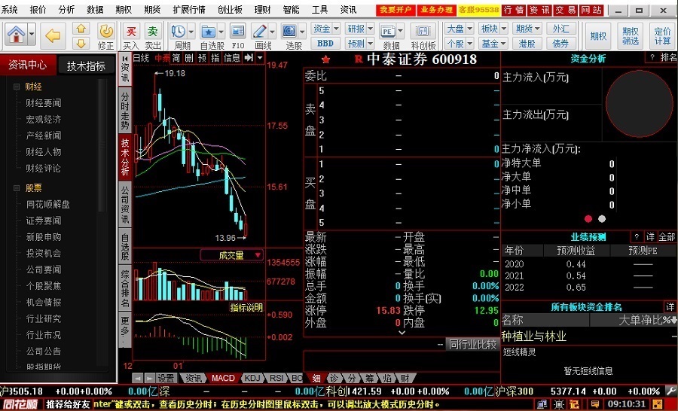Select the 画线 pencil drawing tool
678x411 pixels.
click(x=260, y=31)
